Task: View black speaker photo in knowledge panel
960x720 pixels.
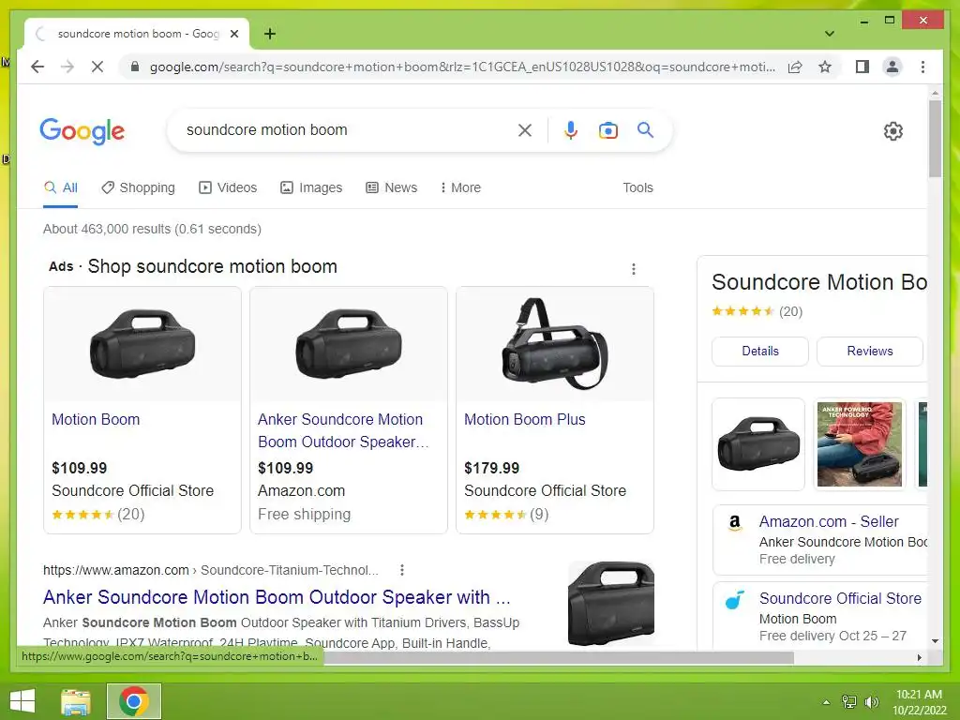Action: tap(757, 444)
